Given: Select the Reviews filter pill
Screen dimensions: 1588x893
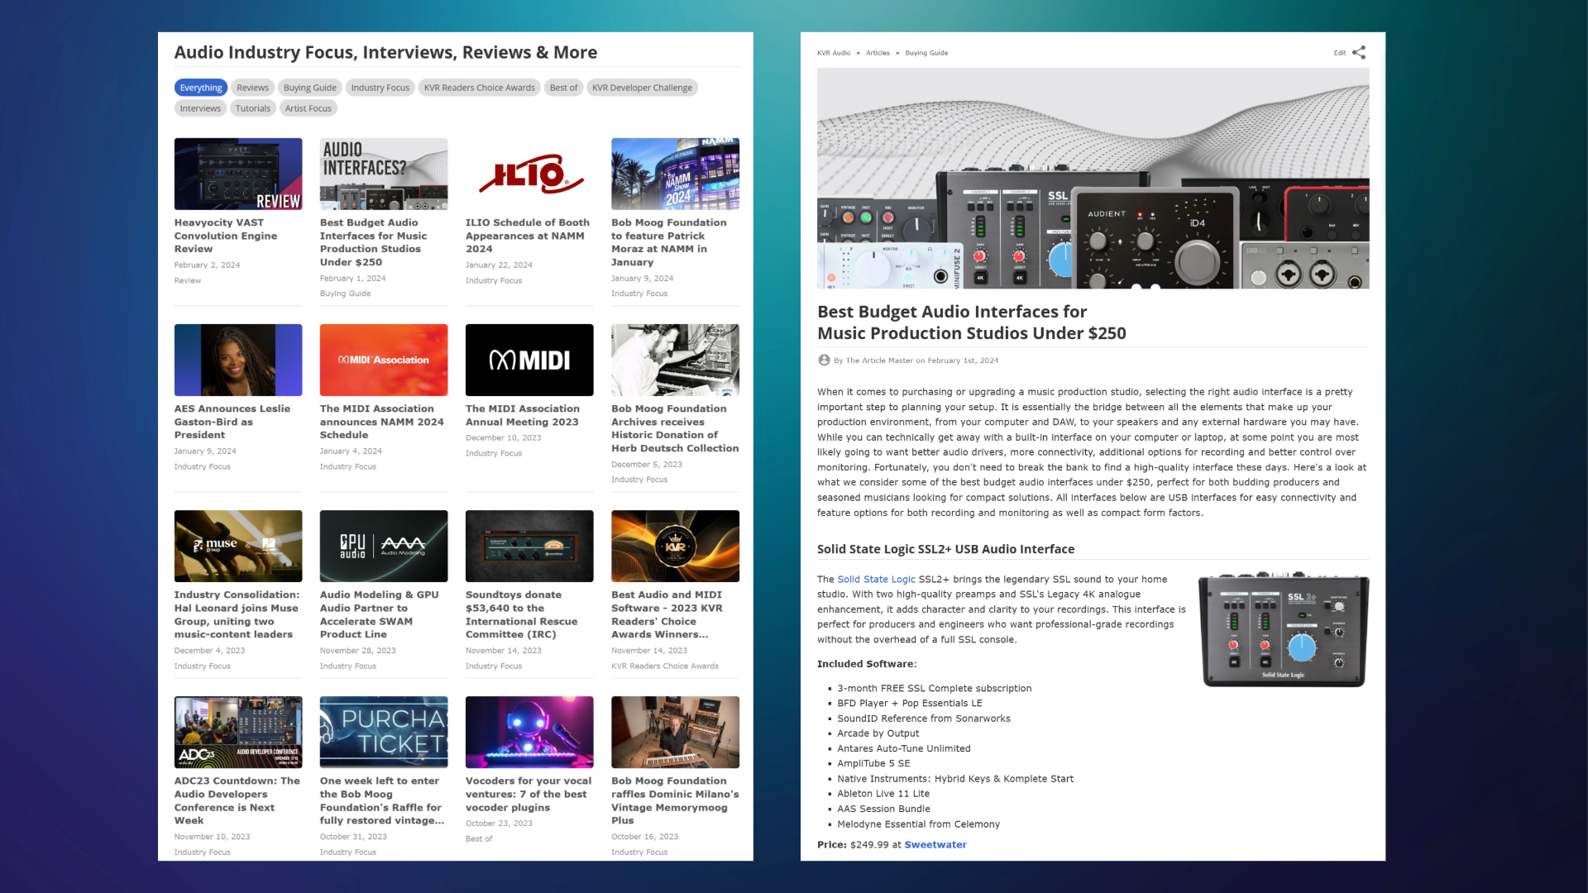Looking at the screenshot, I should (x=252, y=88).
